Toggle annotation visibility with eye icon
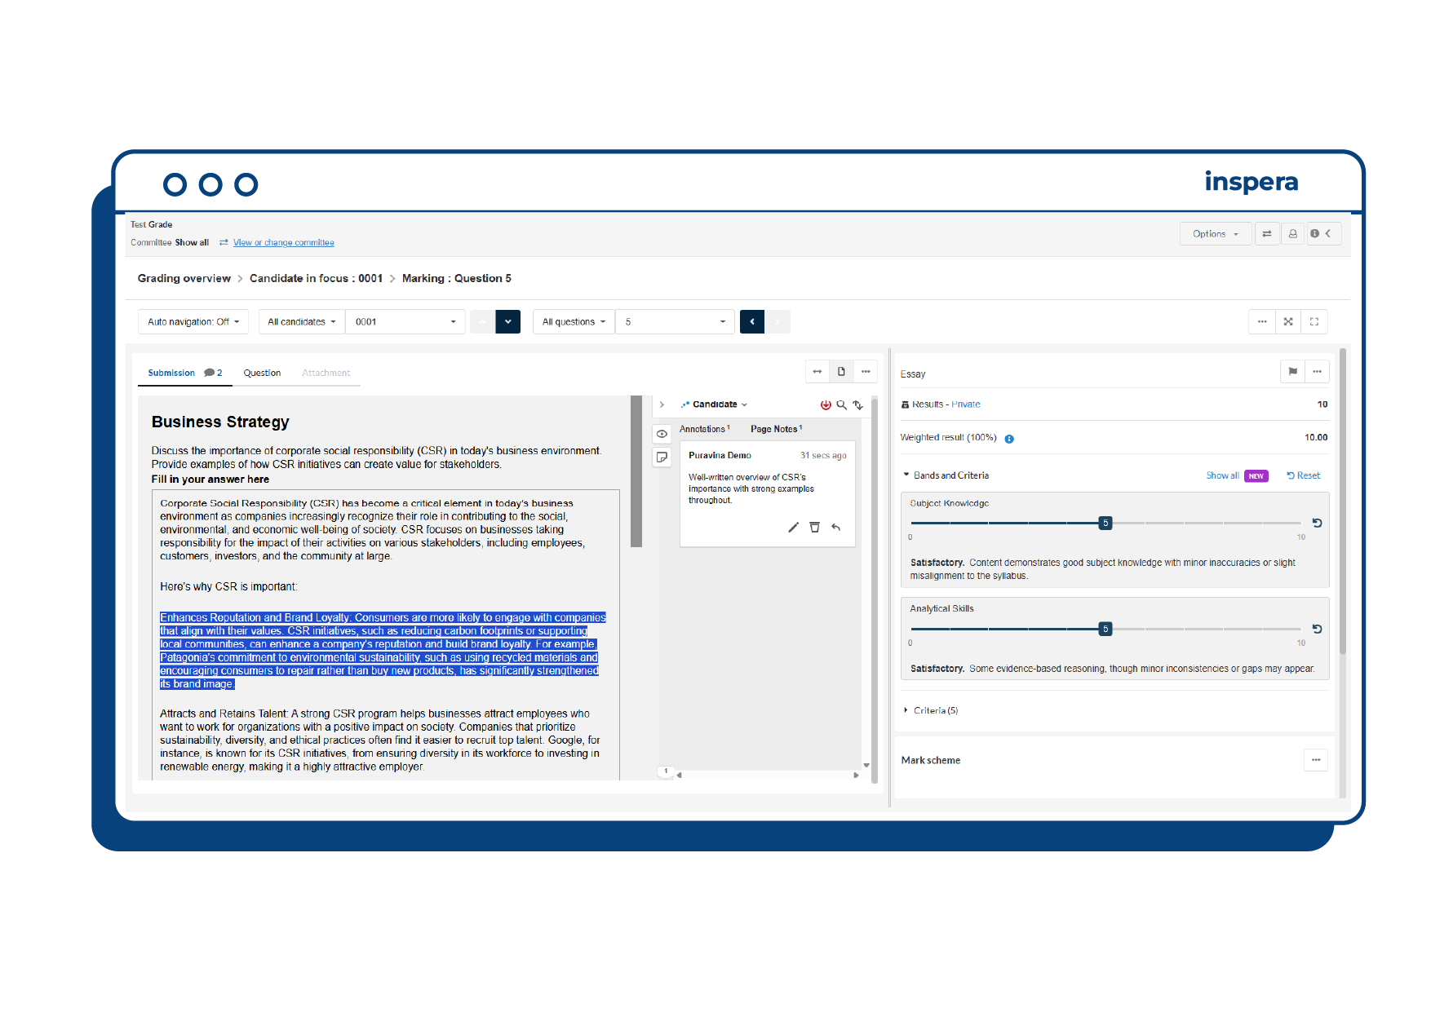 (x=662, y=434)
